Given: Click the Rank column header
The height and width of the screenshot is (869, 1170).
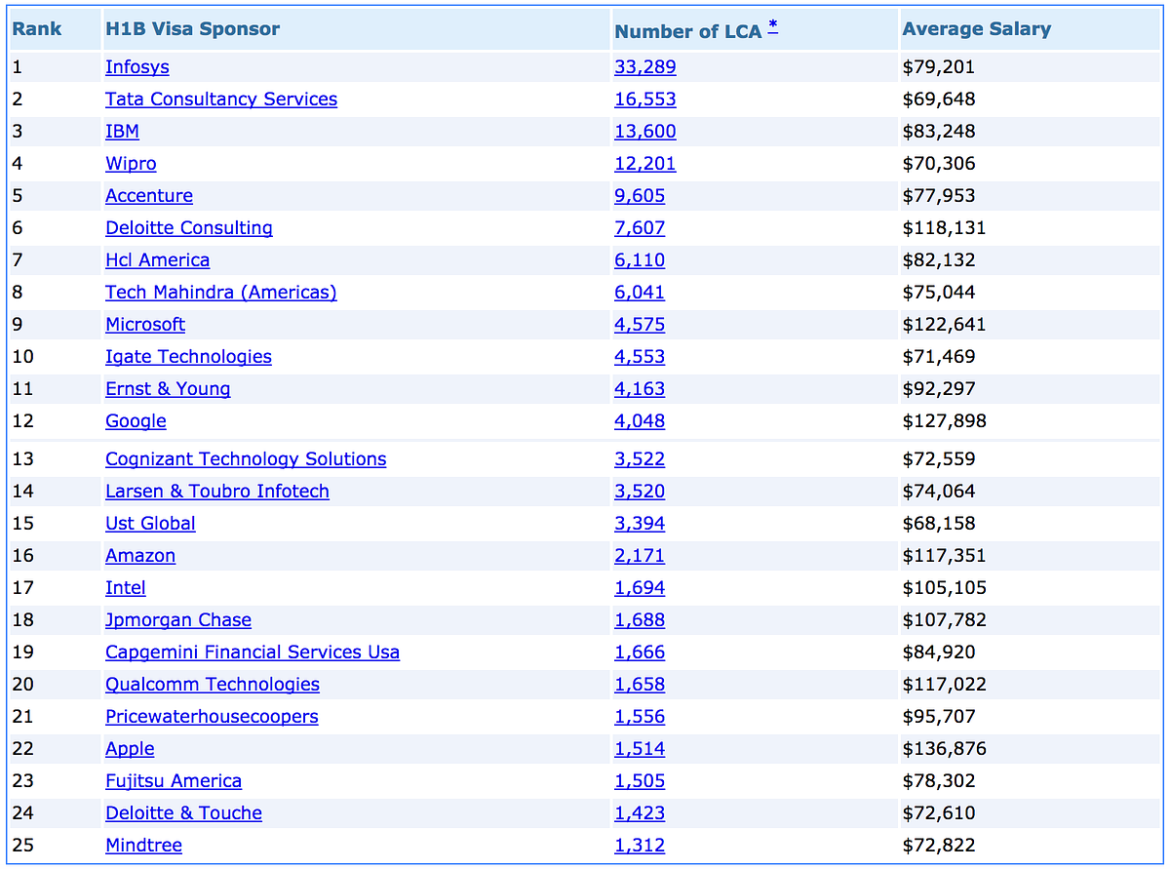Looking at the screenshot, I should (x=37, y=29).
